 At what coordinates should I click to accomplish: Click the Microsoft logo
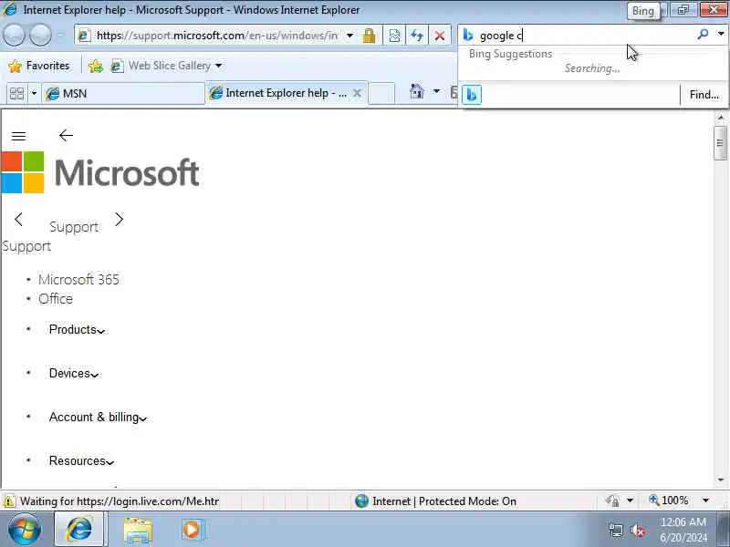click(100, 172)
